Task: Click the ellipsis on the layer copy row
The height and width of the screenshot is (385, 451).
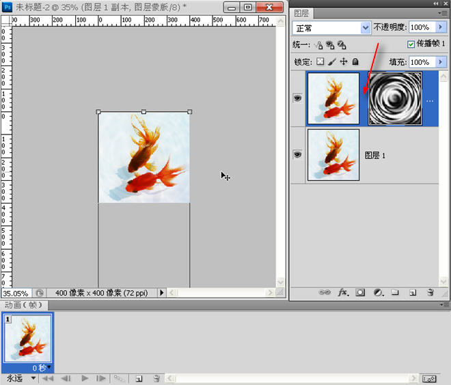Action: [x=430, y=101]
